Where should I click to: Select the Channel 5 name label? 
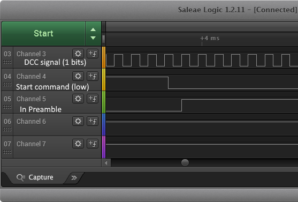click(x=31, y=99)
